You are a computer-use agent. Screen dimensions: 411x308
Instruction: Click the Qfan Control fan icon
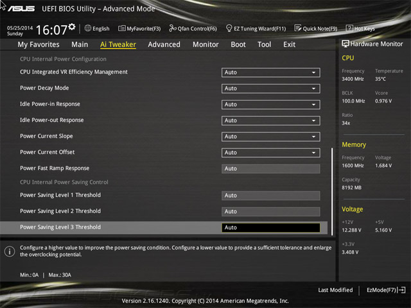coord(173,28)
